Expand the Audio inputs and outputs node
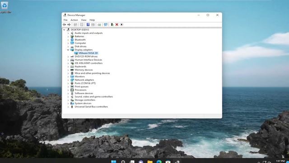 (68, 33)
